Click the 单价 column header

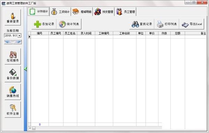click(152, 33)
